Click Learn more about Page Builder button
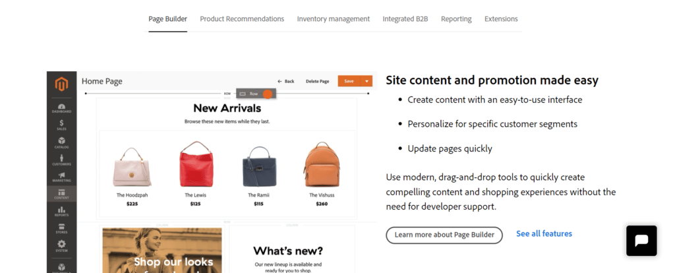The width and height of the screenshot is (675, 273). tap(444, 235)
